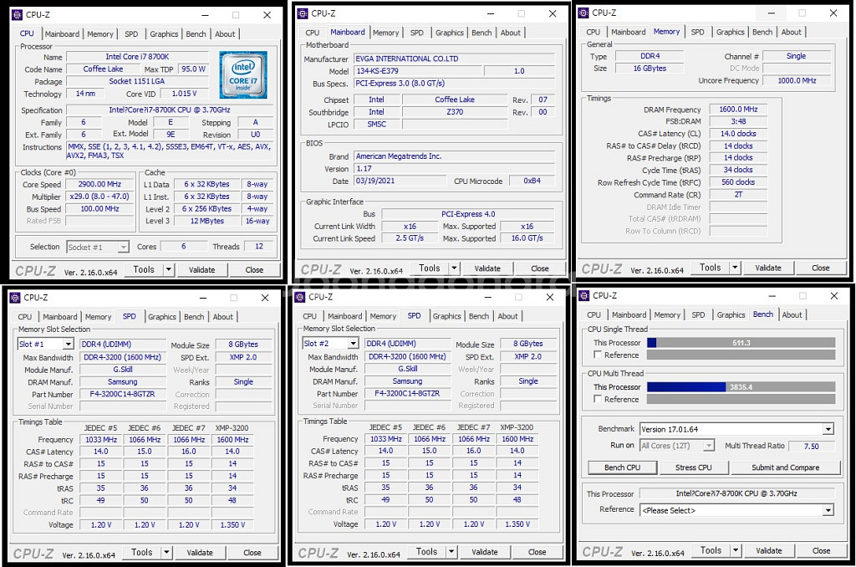Click the southbridge model Z370

[454, 112]
